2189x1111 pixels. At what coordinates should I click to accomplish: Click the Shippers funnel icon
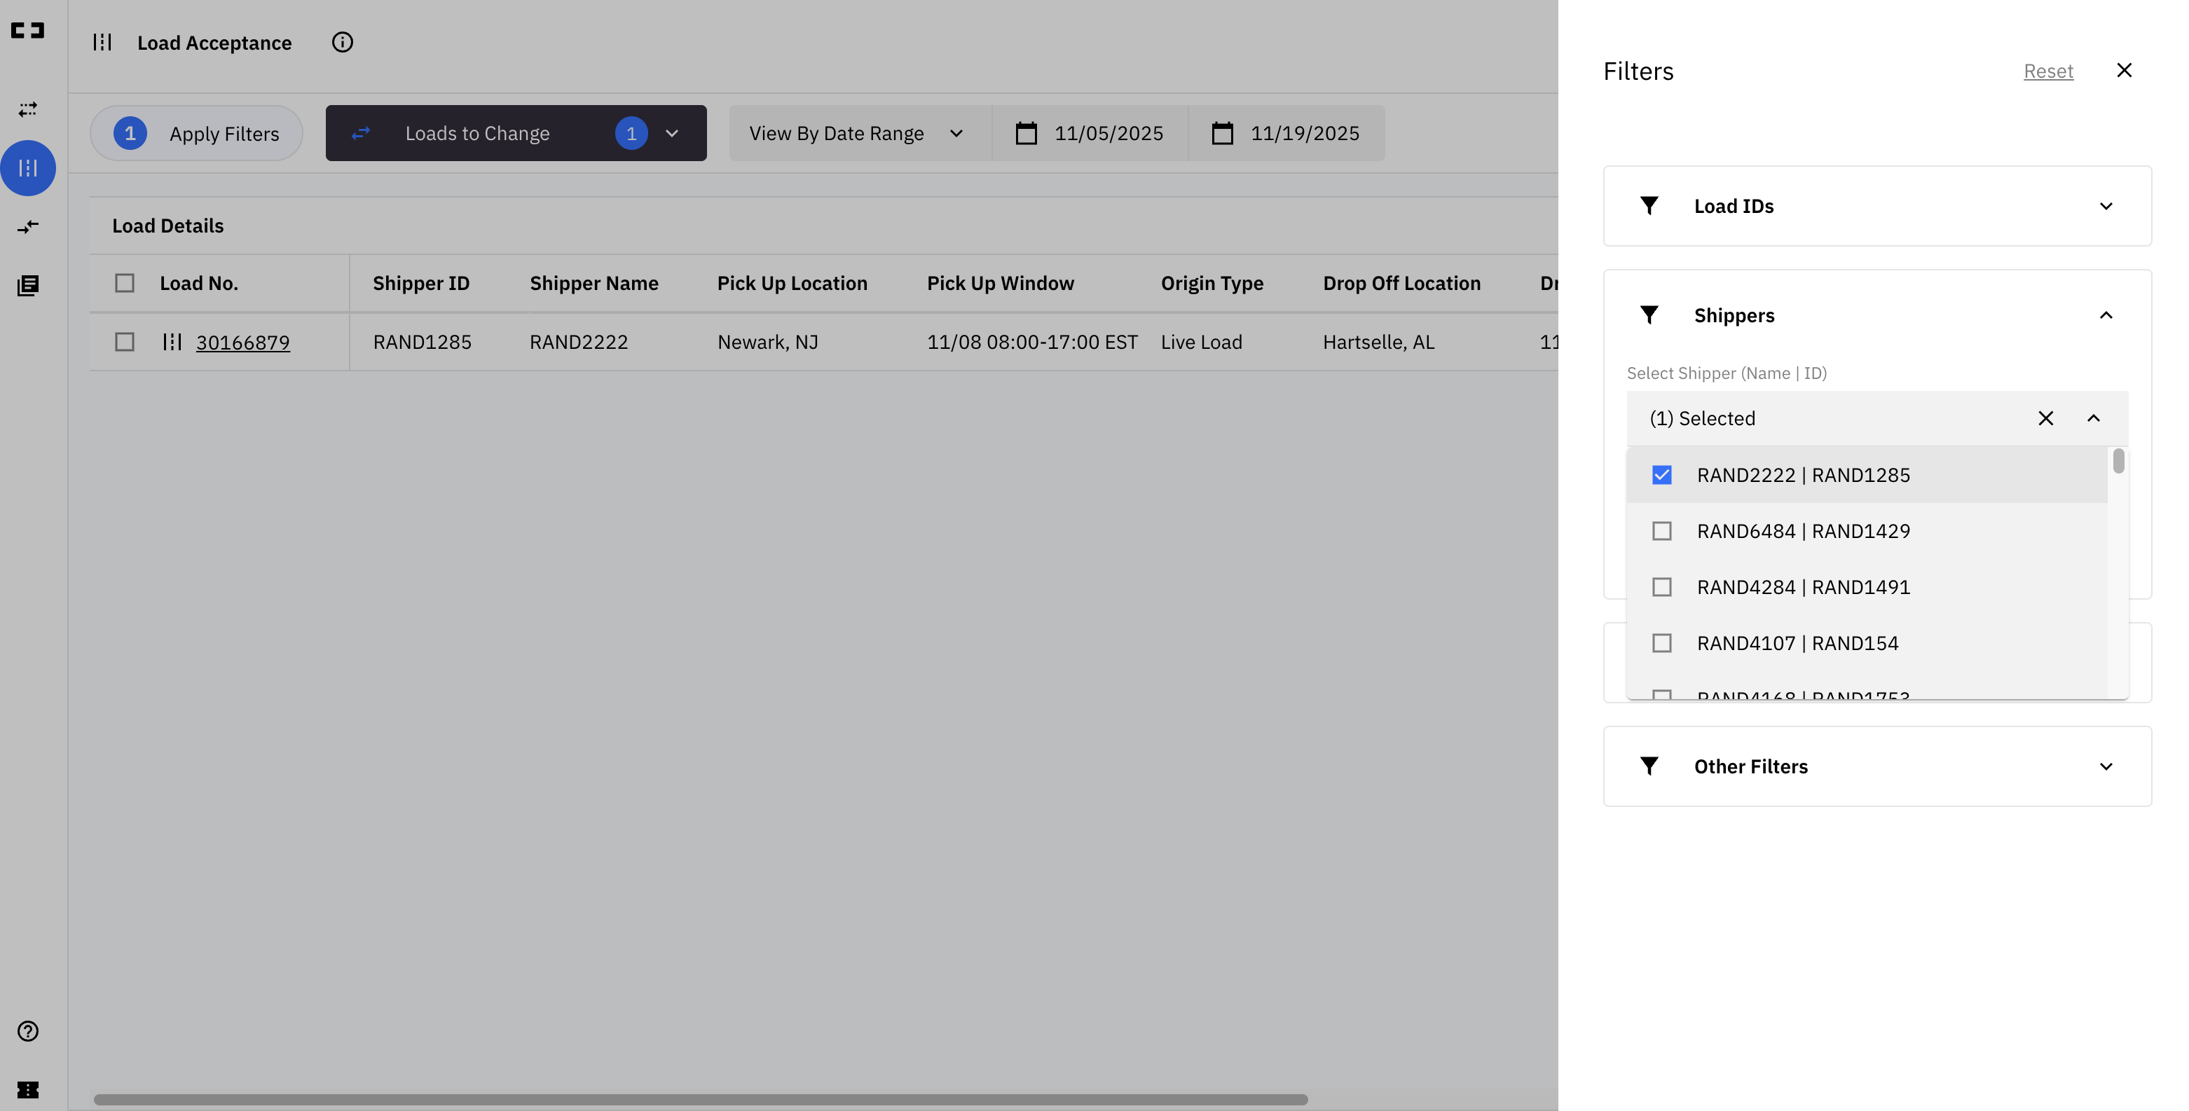(x=1649, y=316)
